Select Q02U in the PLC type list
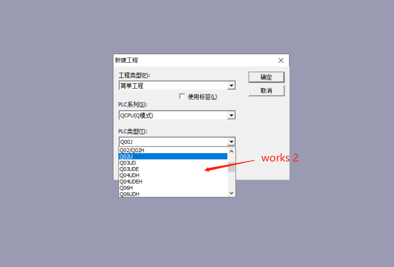The height and width of the screenshot is (267, 394). point(173,156)
